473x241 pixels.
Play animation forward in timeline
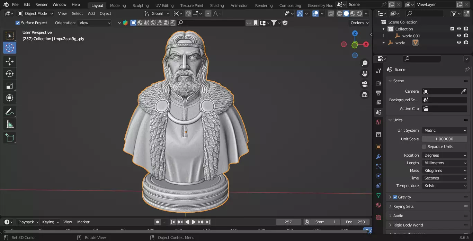click(x=194, y=222)
